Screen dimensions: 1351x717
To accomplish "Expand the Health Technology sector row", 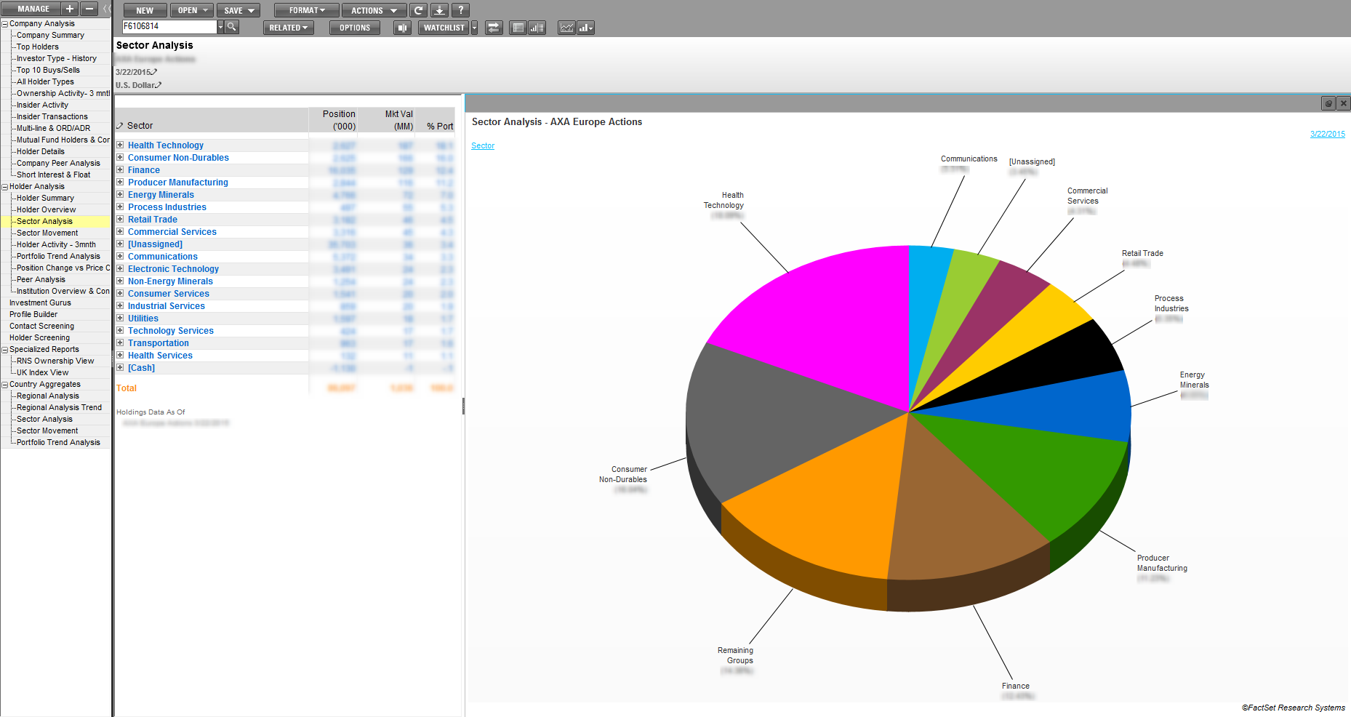I will (120, 145).
